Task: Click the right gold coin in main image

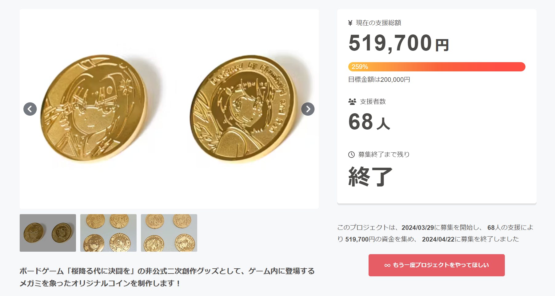Action: (x=242, y=108)
